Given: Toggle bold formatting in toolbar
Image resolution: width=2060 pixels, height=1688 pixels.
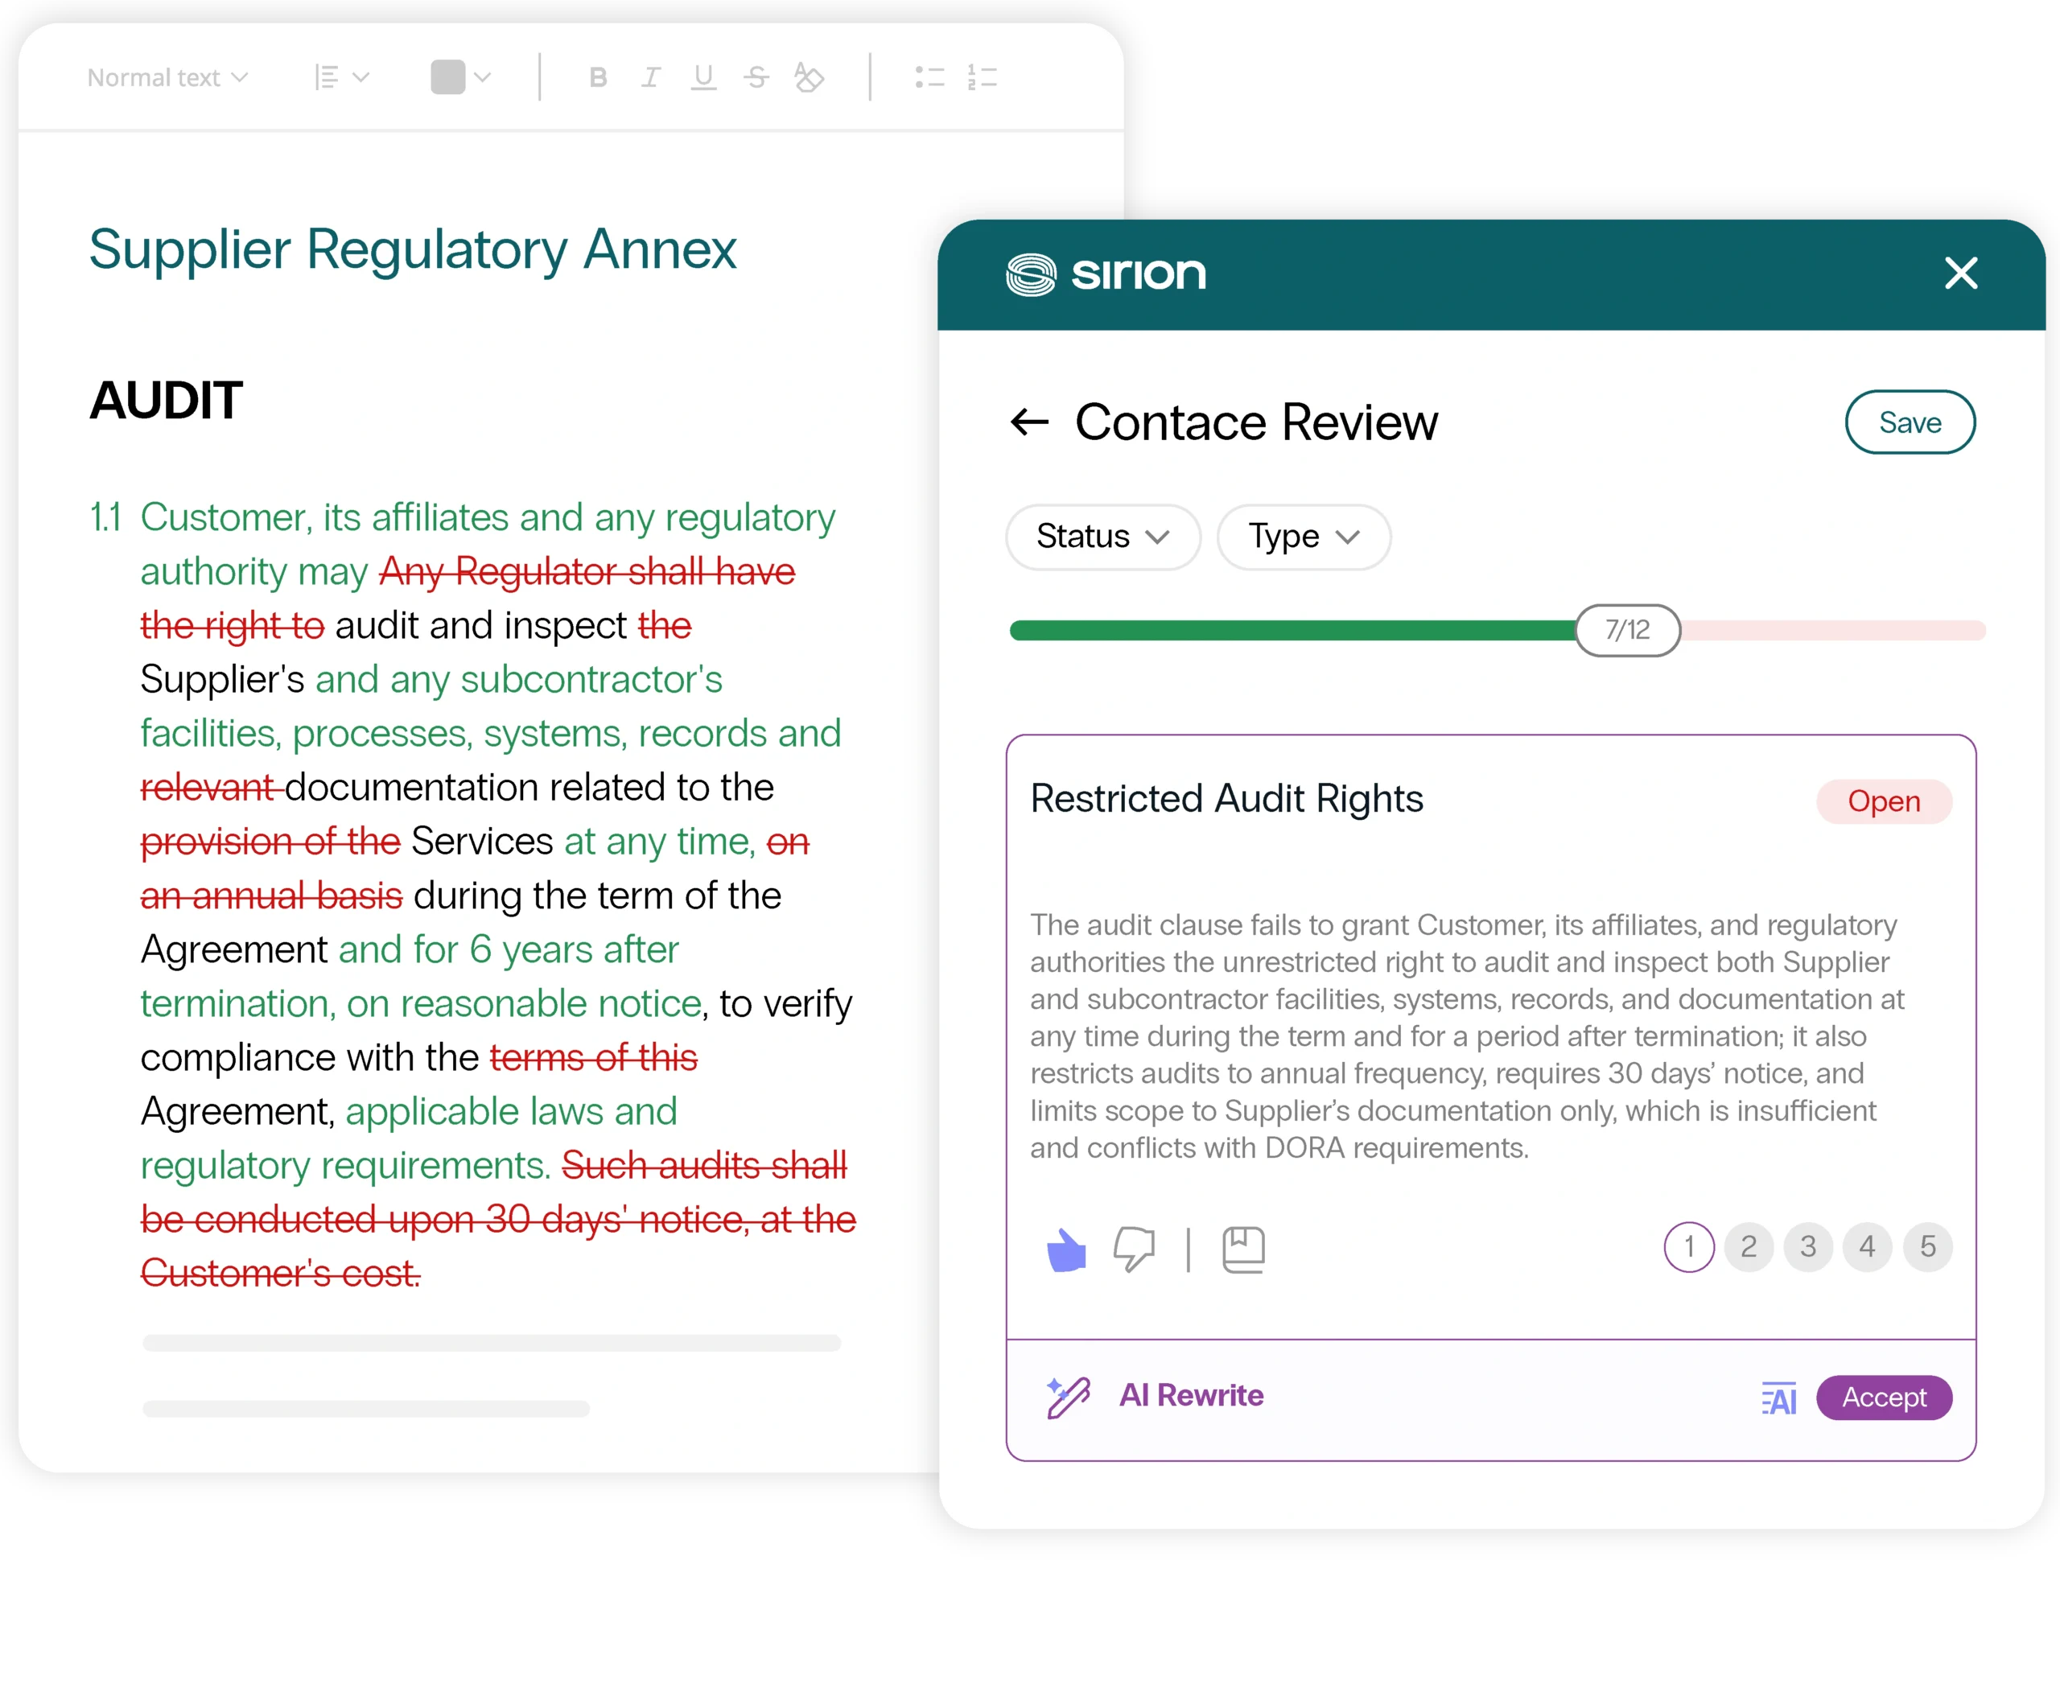Looking at the screenshot, I should [598, 78].
